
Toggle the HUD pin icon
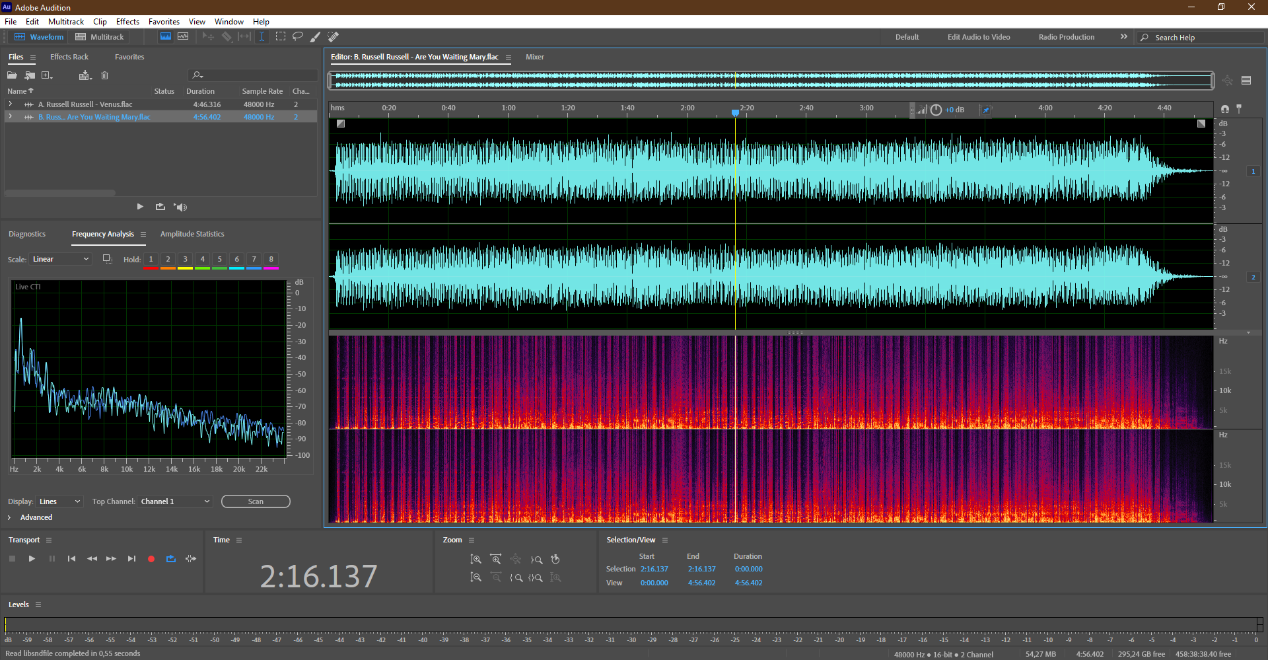986,110
